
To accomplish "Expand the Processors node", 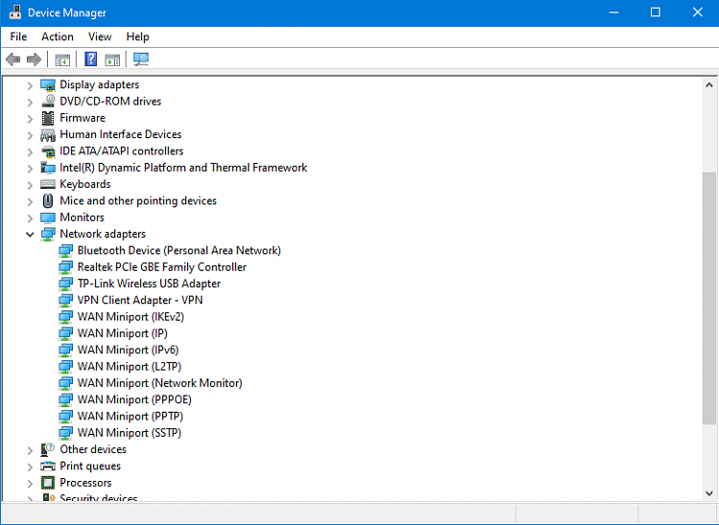I will point(30,483).
